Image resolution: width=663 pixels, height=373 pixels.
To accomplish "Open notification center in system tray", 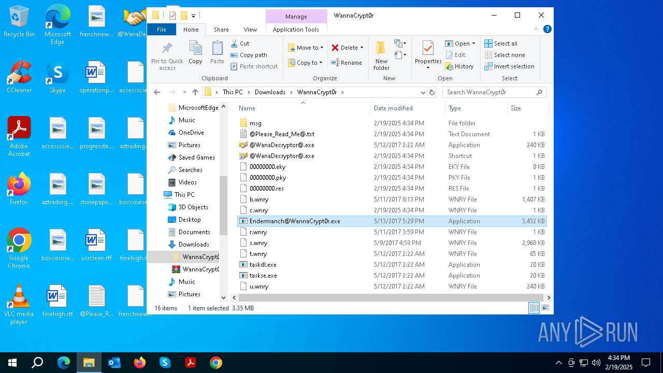I will click(x=646, y=363).
